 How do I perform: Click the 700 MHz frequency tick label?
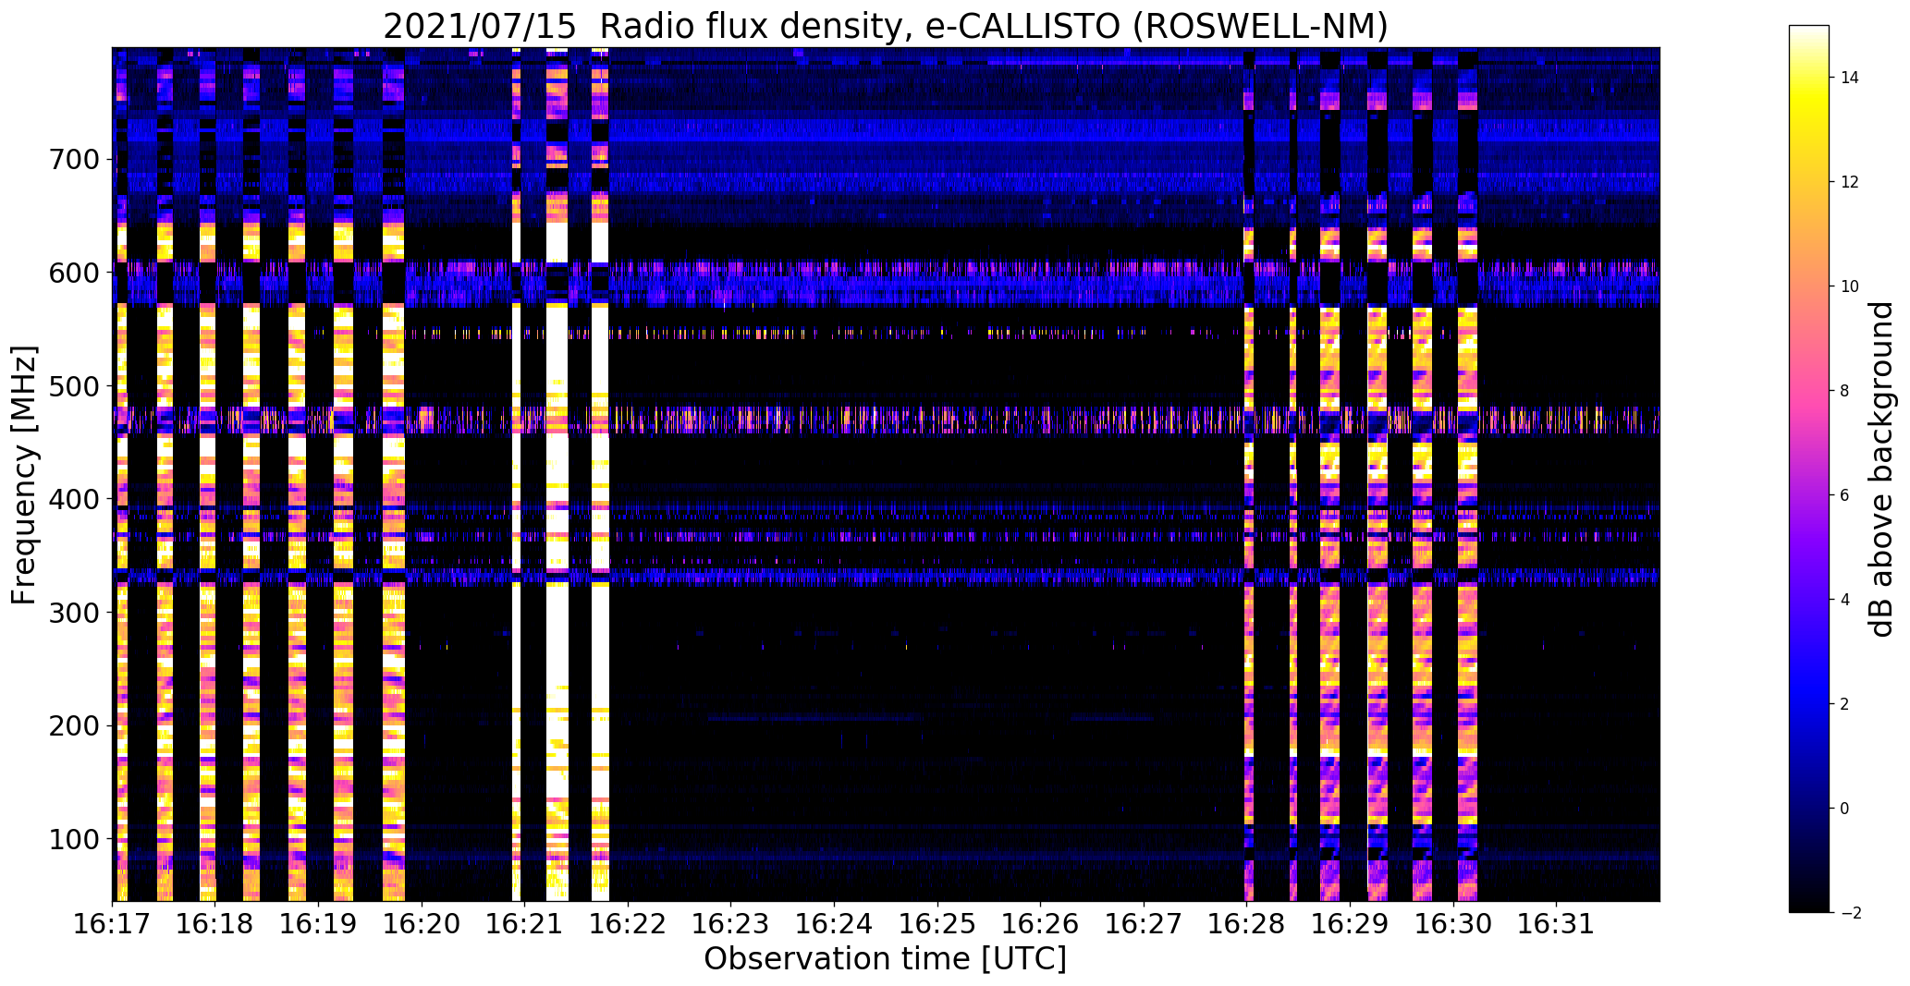click(73, 160)
